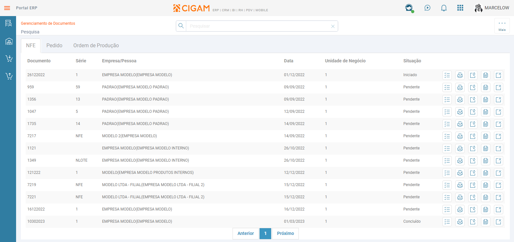Click stacked documents icon for document 7219
The image size is (514, 242).
coord(486,185)
